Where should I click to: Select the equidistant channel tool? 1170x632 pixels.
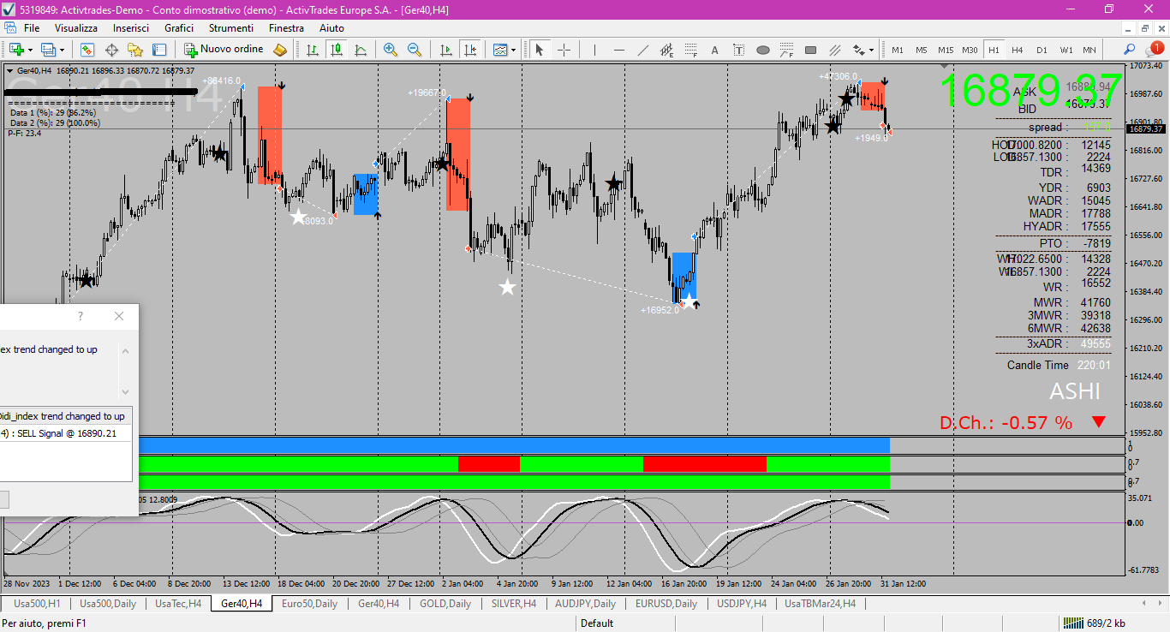[x=666, y=50]
